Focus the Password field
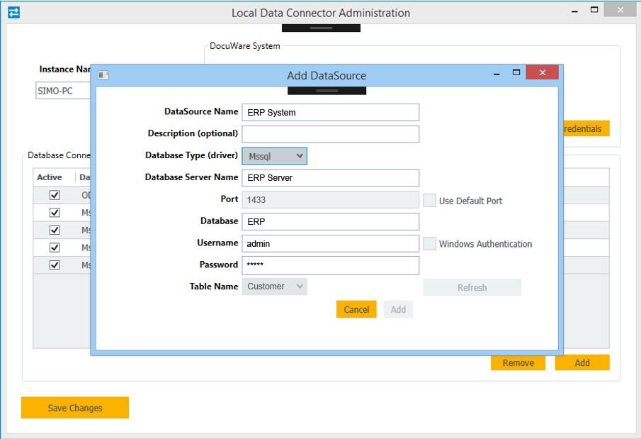The width and height of the screenshot is (641, 439). click(x=330, y=265)
